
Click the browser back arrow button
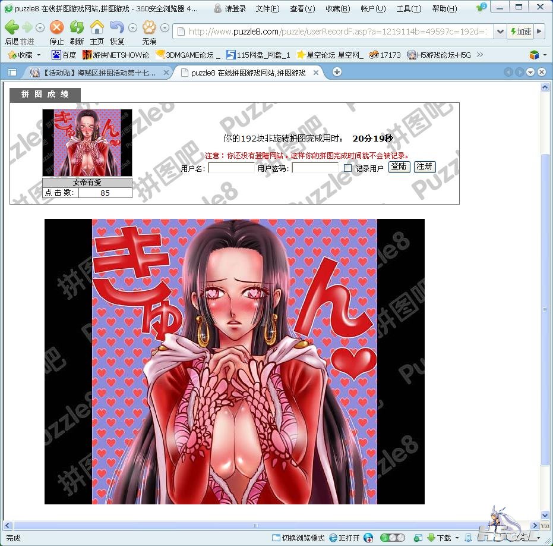[11, 28]
